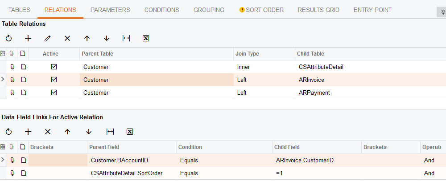
Task: Move data field link row down
Action: click(x=89, y=132)
